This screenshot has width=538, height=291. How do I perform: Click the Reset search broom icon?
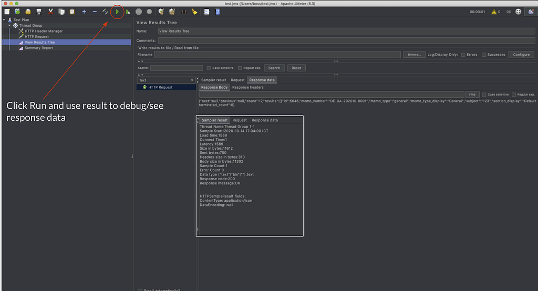pos(194,12)
